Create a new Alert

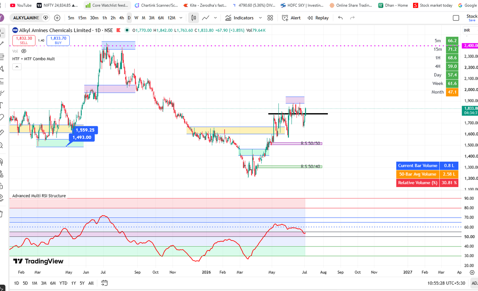click(x=291, y=18)
